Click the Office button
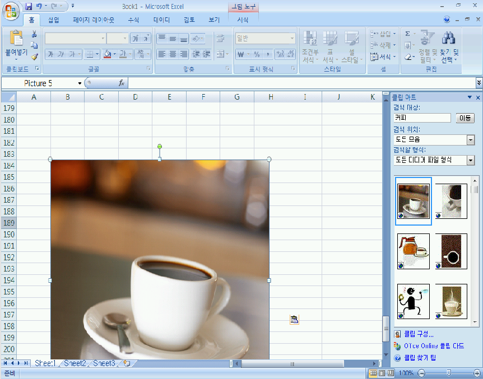Image resolution: width=483 pixels, height=379 pixels. coord(11,11)
